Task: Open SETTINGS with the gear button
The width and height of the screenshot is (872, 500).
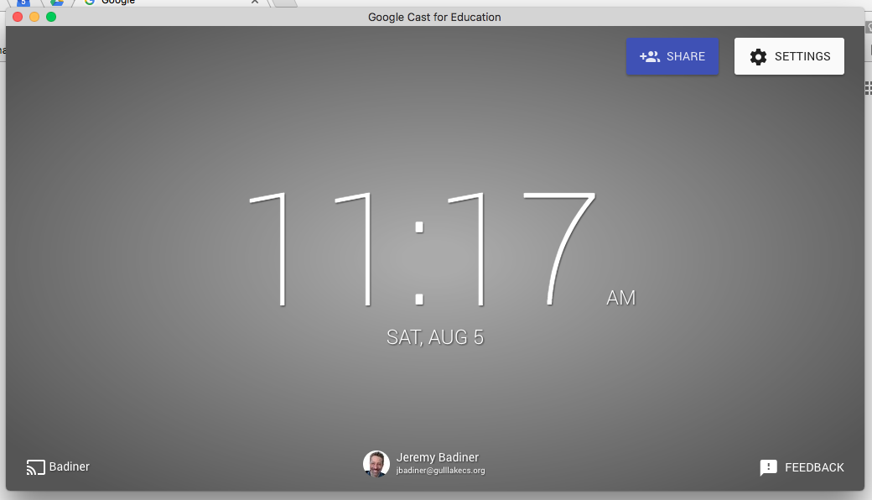Action: tap(789, 56)
